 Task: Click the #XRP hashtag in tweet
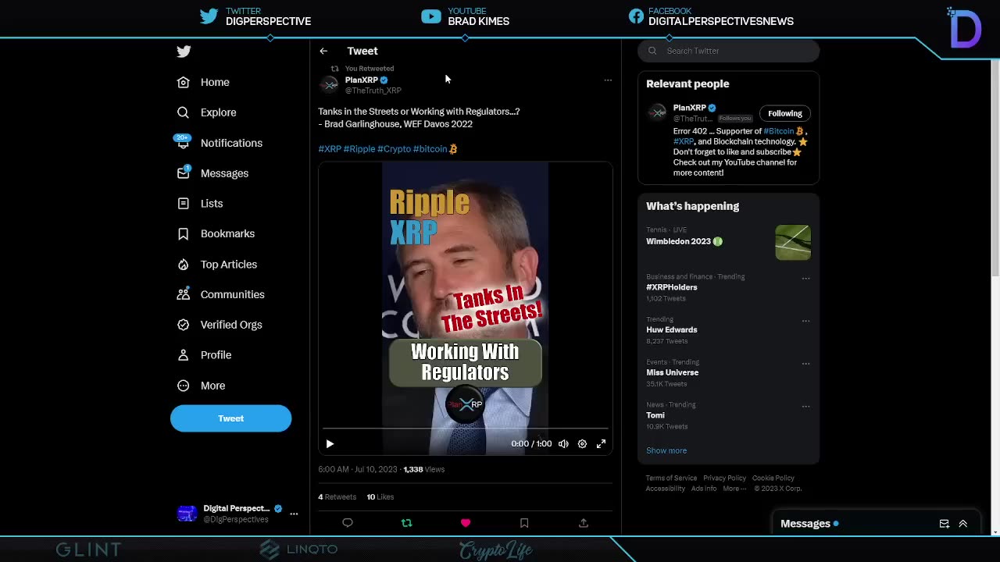(330, 149)
